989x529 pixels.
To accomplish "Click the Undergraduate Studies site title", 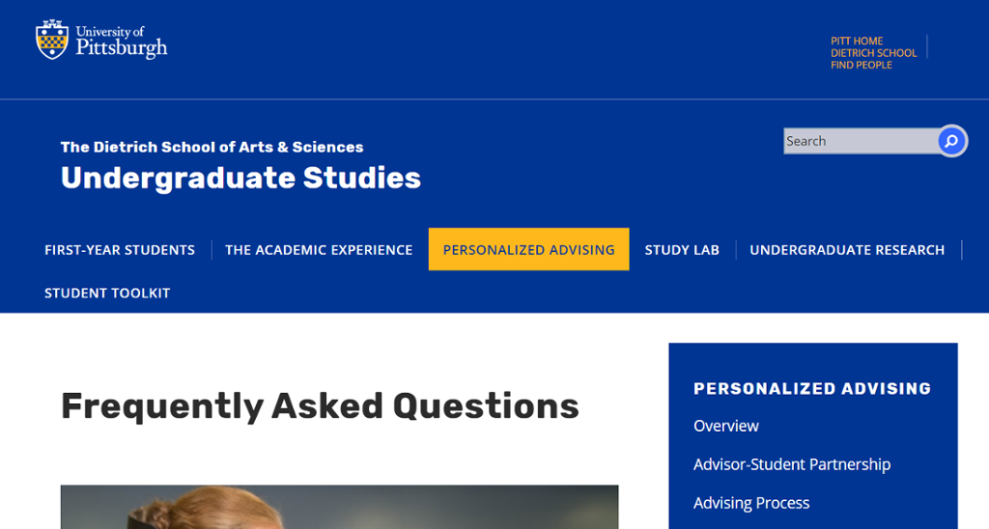I will [240, 178].
